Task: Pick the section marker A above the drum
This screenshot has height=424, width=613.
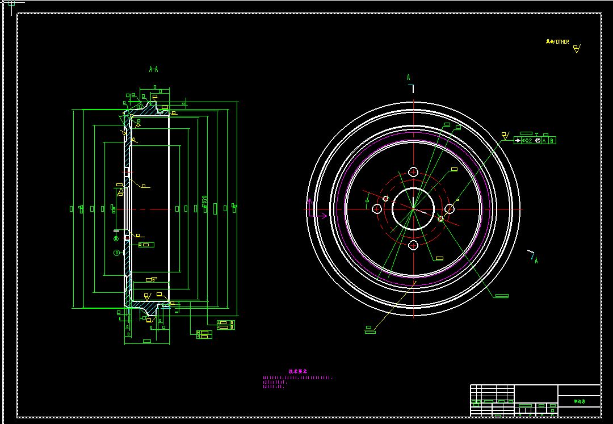Action: point(409,77)
